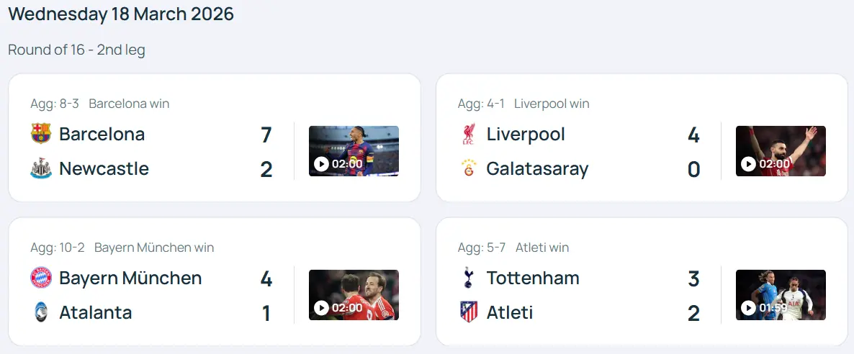The image size is (854, 354).
Task: Play the Liverpool vs Galatasaray highlights video
Action: pyautogui.click(x=781, y=151)
